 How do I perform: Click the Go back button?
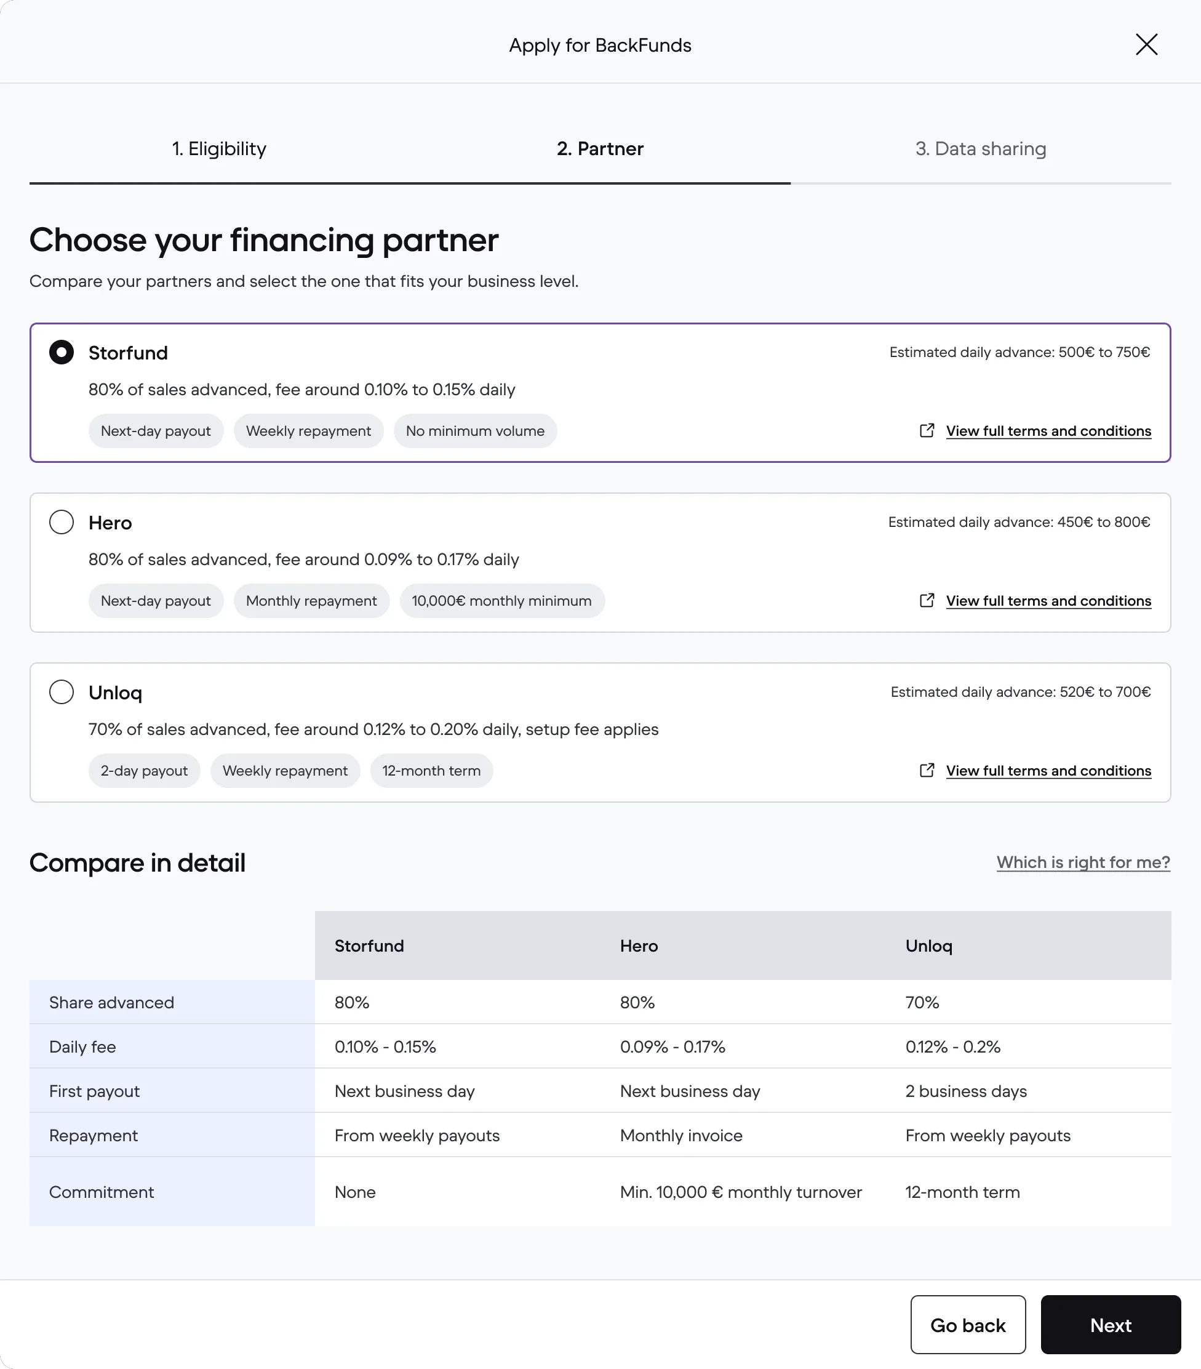click(x=968, y=1325)
